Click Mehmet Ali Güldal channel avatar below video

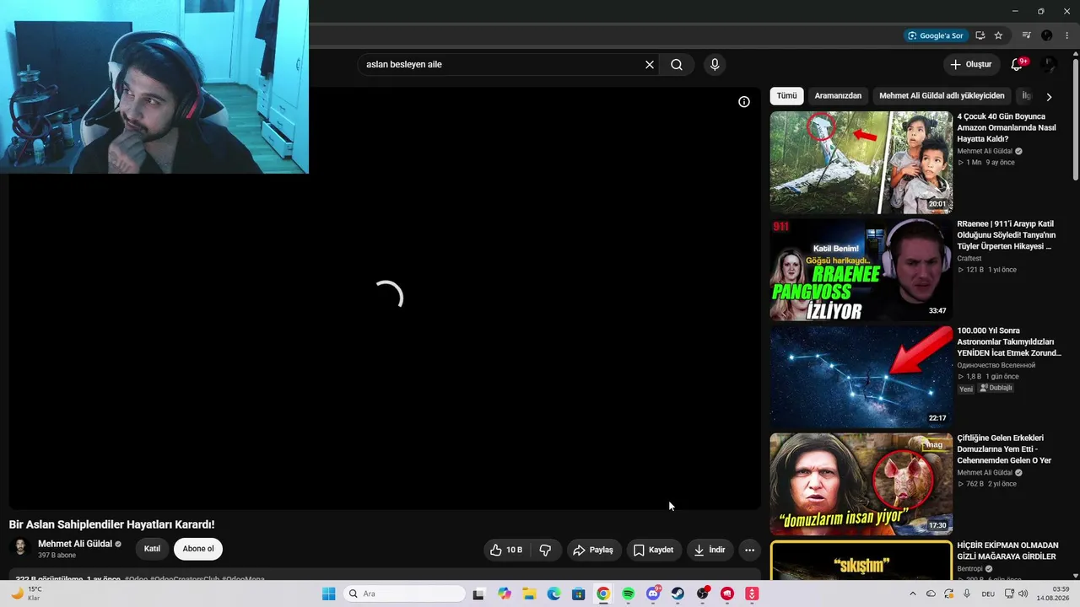(21, 549)
